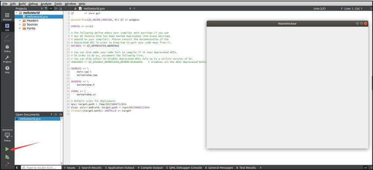Close the Open Documents panel via its header icon
Image resolution: width=373 pixels, height=170 pixels.
point(61,115)
